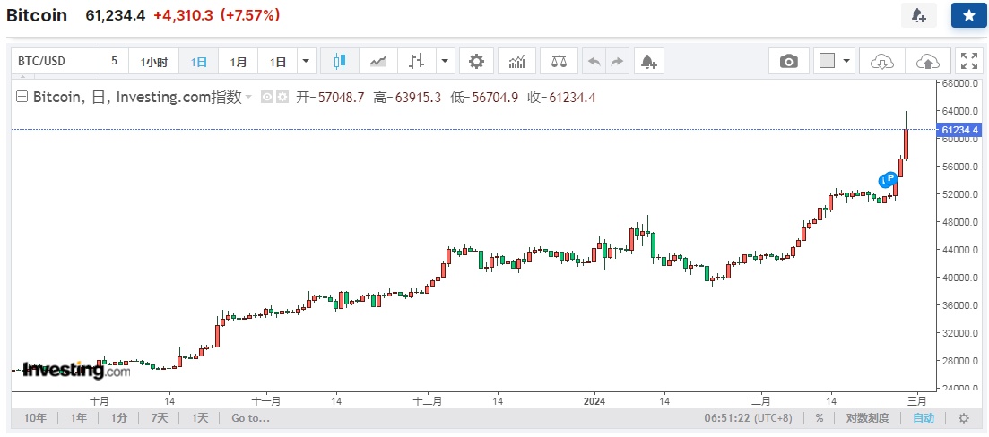Click the load chart cloud-download icon
This screenshot has width=989, height=437.
882,61
